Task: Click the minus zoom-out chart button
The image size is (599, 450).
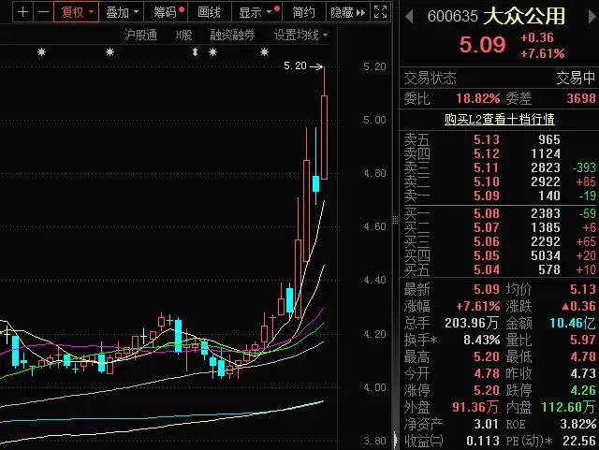Action: pyautogui.click(x=42, y=12)
